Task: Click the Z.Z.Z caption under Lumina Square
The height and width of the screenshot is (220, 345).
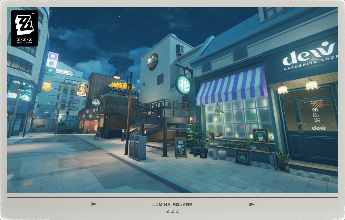Action: coord(172,211)
